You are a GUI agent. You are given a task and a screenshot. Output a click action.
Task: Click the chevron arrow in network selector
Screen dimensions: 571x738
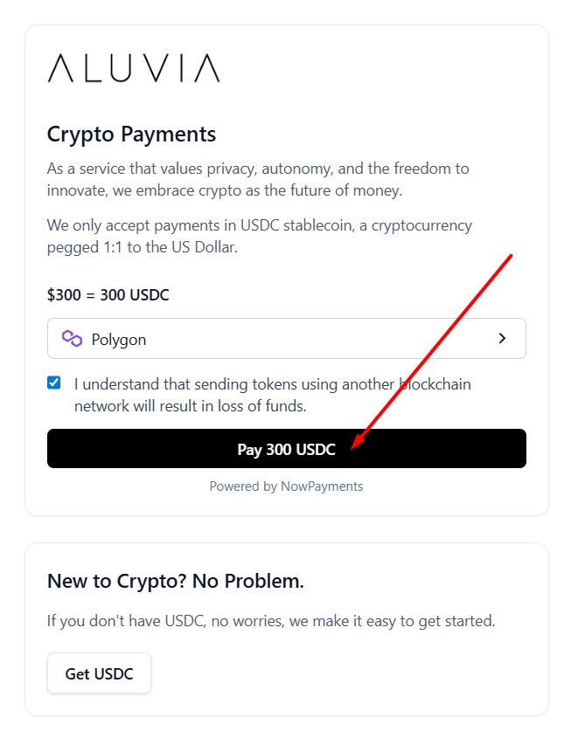point(502,338)
